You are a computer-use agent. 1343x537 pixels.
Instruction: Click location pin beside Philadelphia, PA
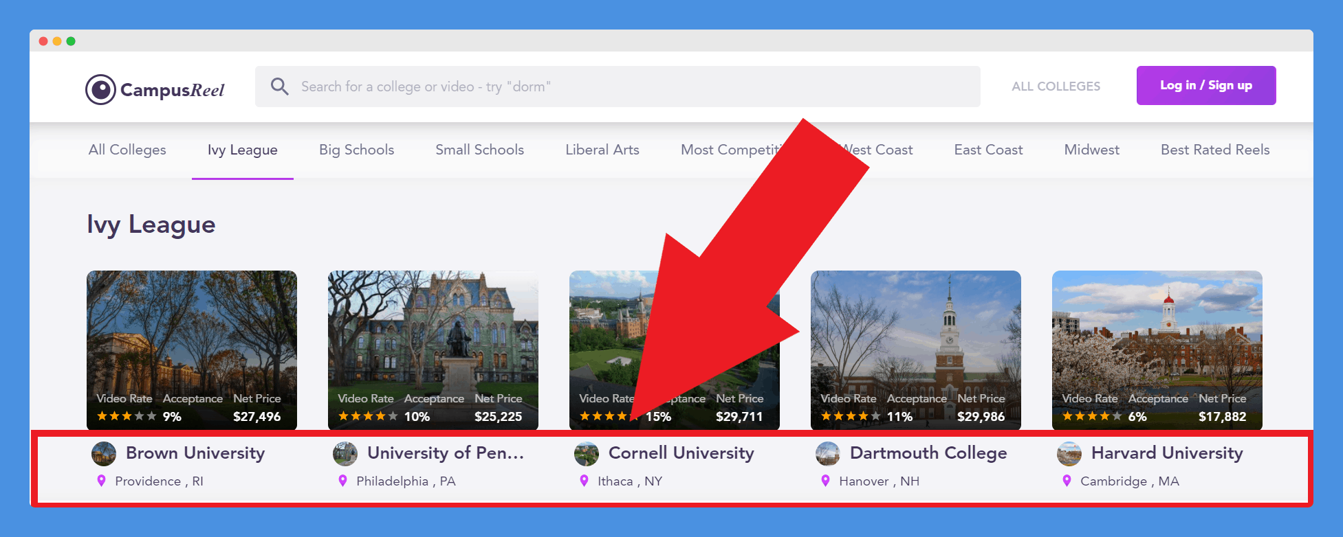342,481
